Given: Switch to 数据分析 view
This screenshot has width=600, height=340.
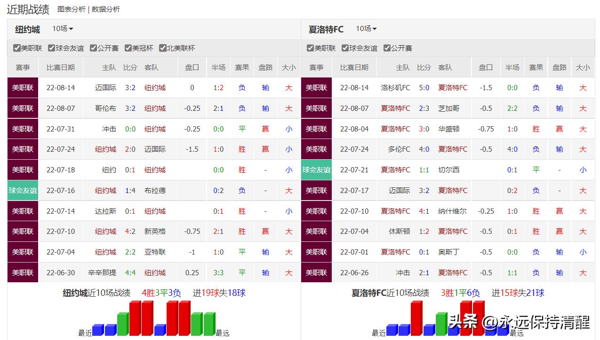Looking at the screenshot, I should click(x=106, y=9).
